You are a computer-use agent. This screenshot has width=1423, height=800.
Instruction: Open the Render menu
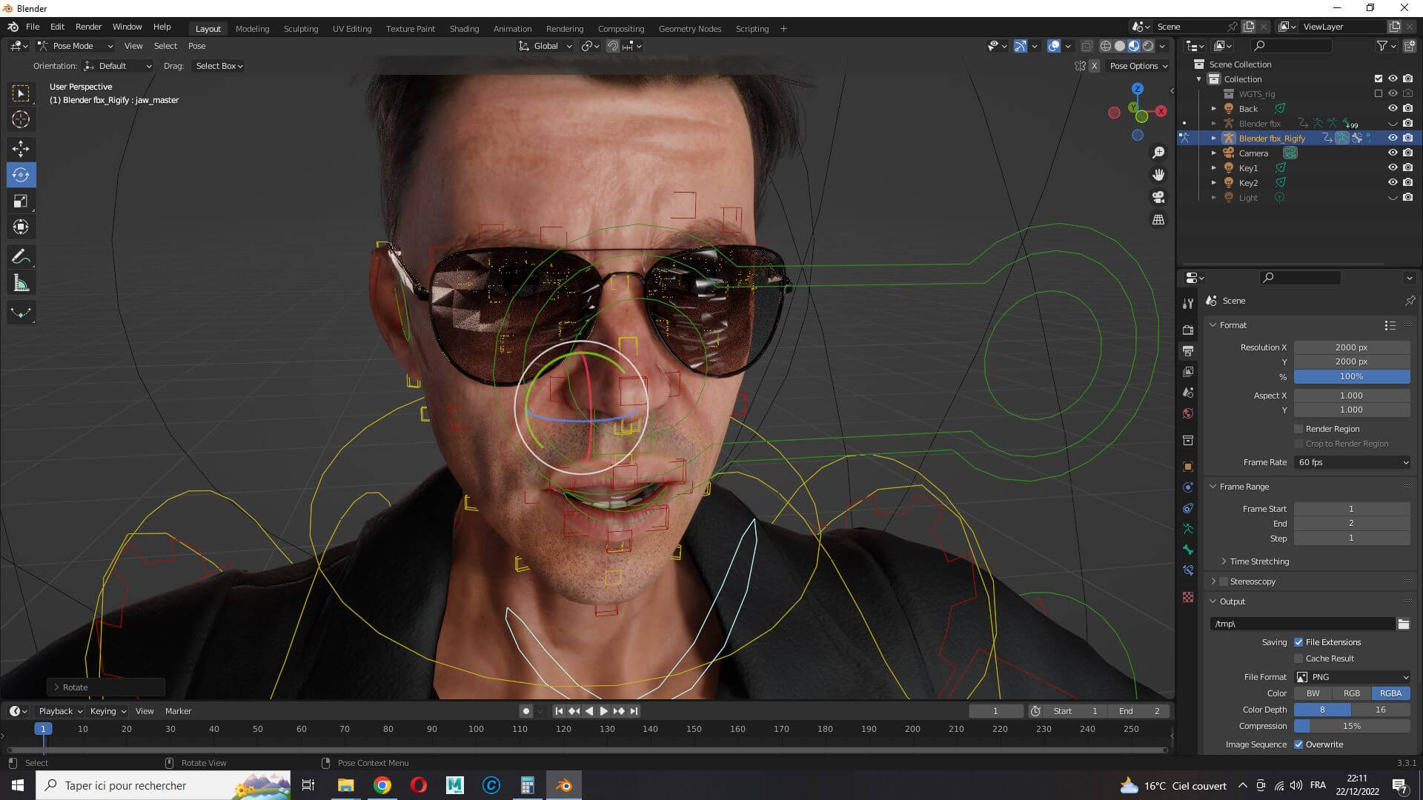pos(88,27)
